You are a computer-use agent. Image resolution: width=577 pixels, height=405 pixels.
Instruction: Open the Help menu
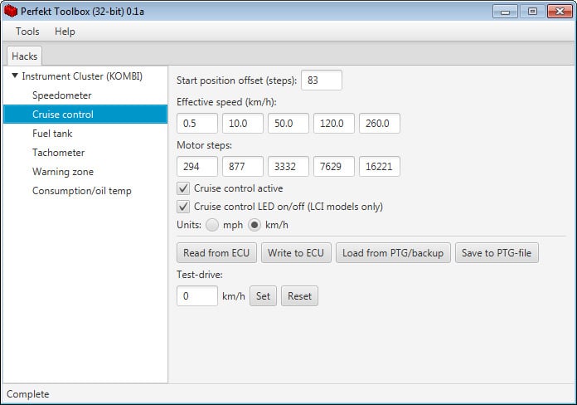(65, 32)
